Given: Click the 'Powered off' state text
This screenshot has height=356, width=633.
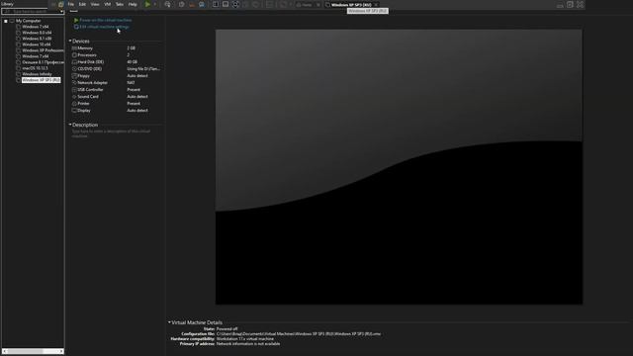Looking at the screenshot, I should (226, 329).
